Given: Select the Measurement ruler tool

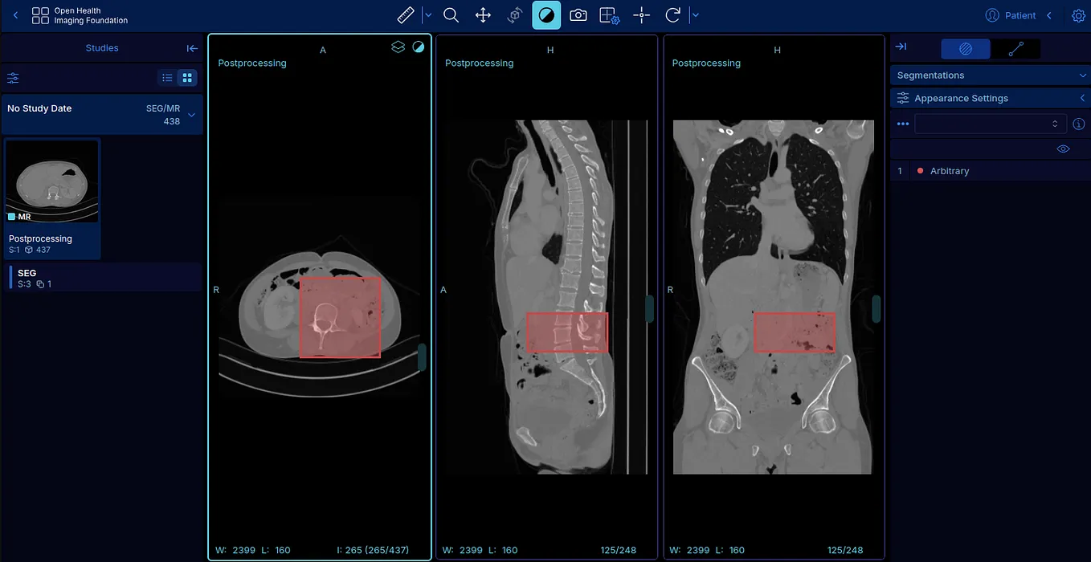Looking at the screenshot, I should 404,14.
